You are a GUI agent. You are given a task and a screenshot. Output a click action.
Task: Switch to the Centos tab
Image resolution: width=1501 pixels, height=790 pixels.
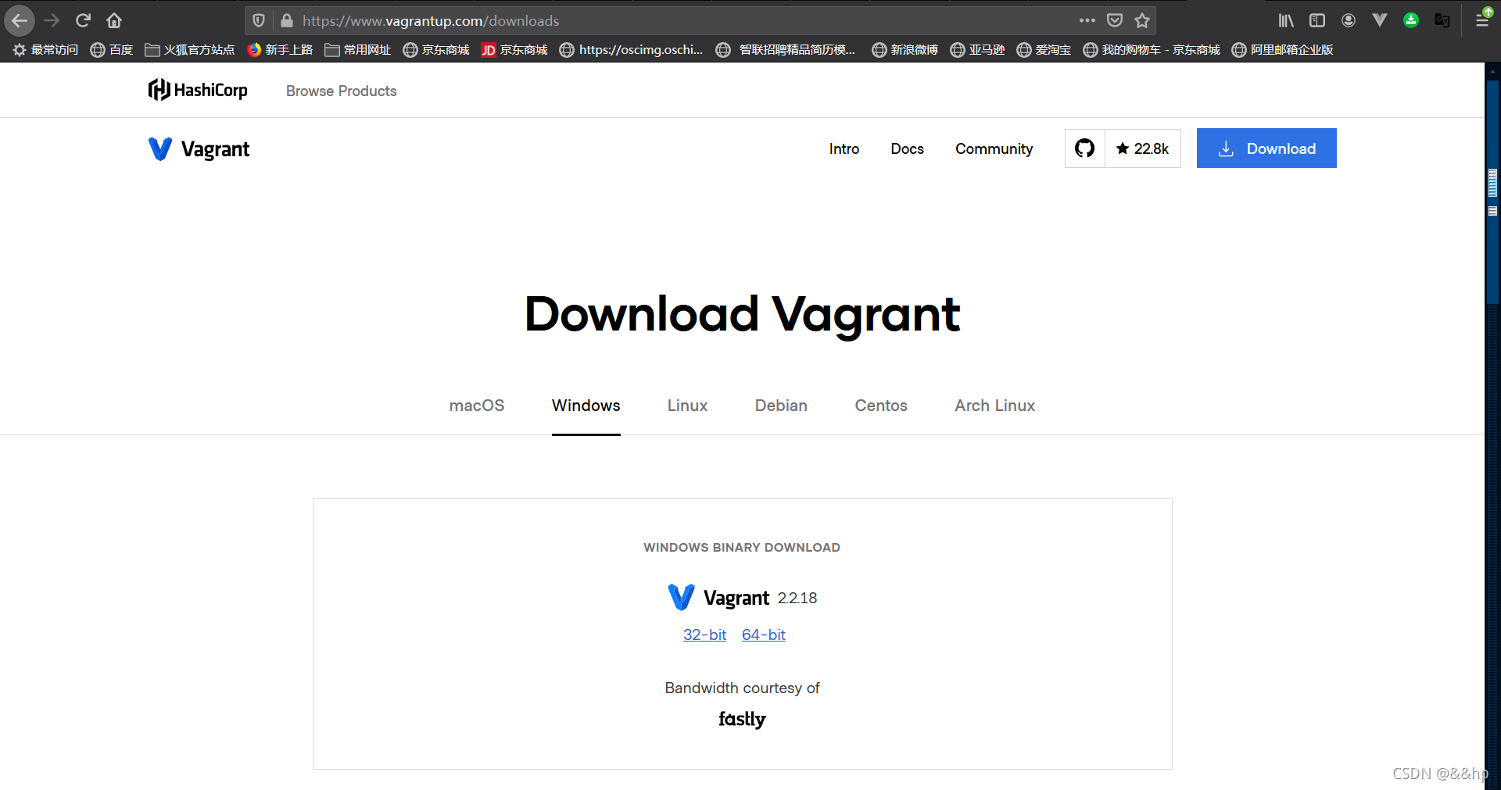pos(881,406)
